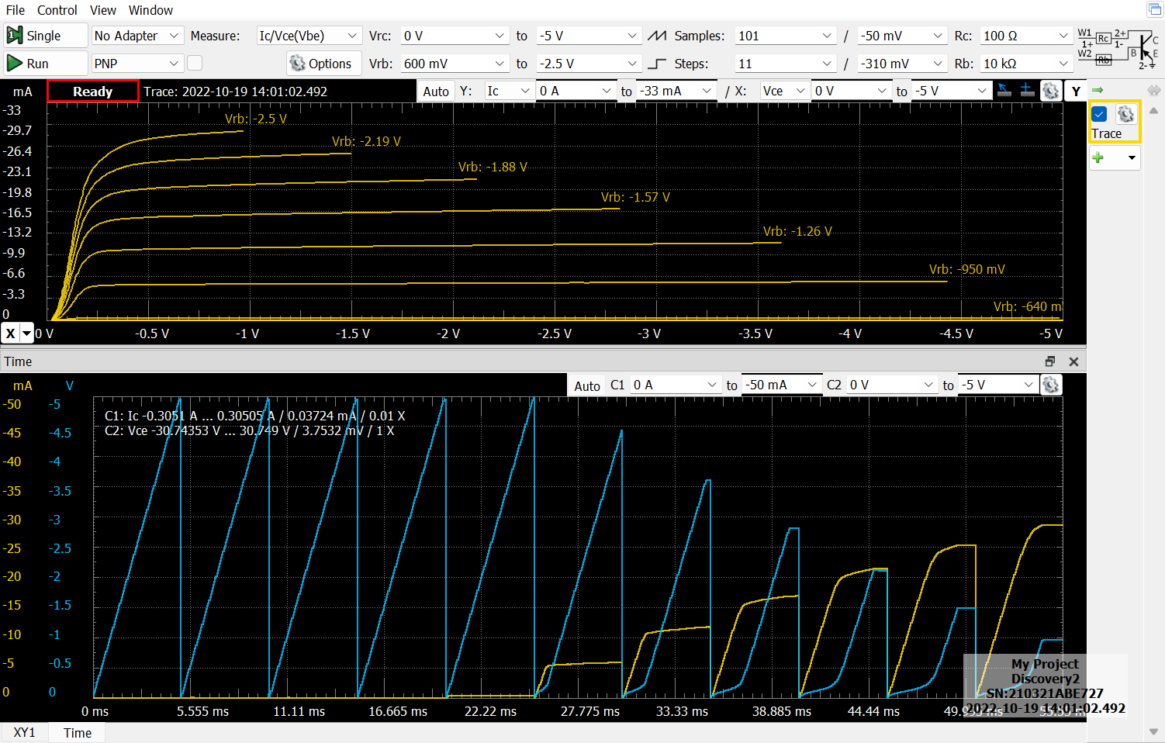Click the scroll-down arrow in the channel panel
The height and width of the screenshot is (743, 1165).
(1154, 731)
